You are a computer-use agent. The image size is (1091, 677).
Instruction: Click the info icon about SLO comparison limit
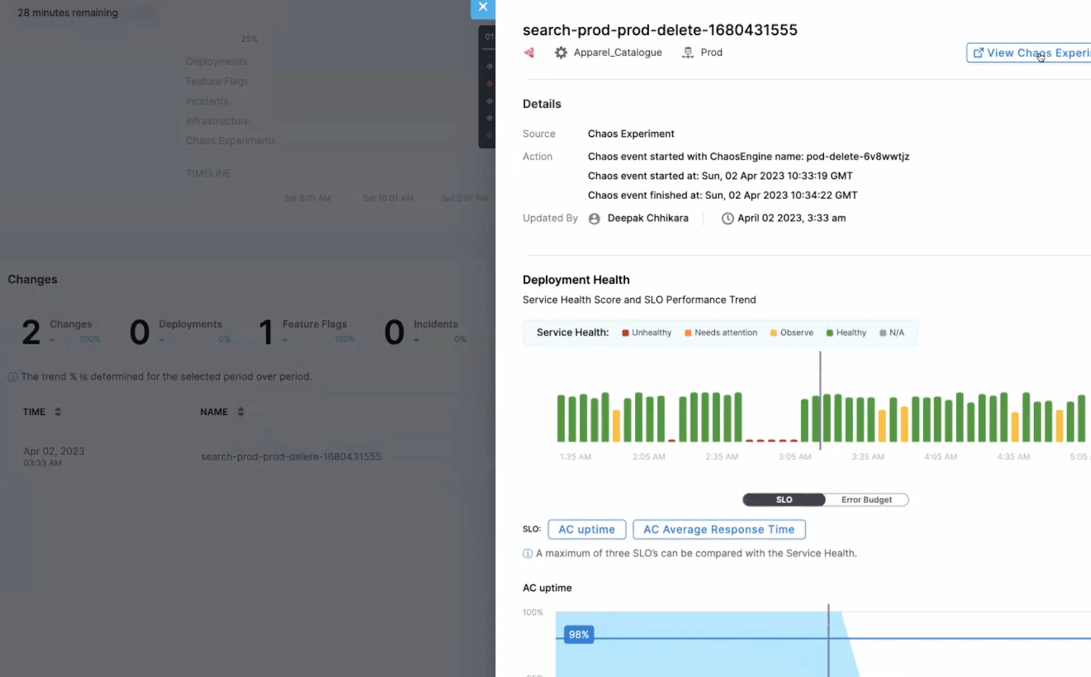tap(526, 553)
